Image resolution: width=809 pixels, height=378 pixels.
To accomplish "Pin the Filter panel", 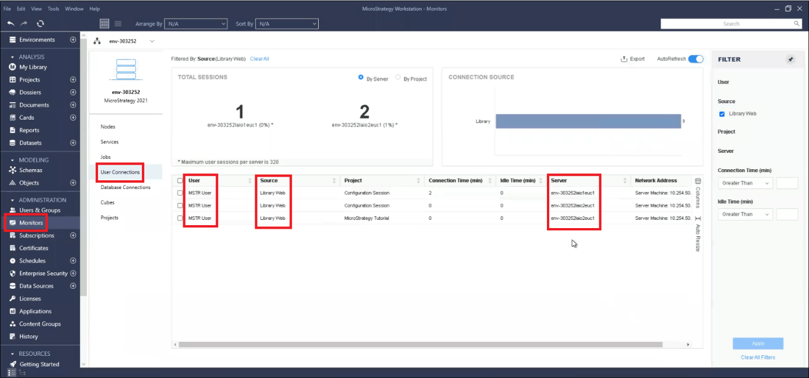I will 790,60.
